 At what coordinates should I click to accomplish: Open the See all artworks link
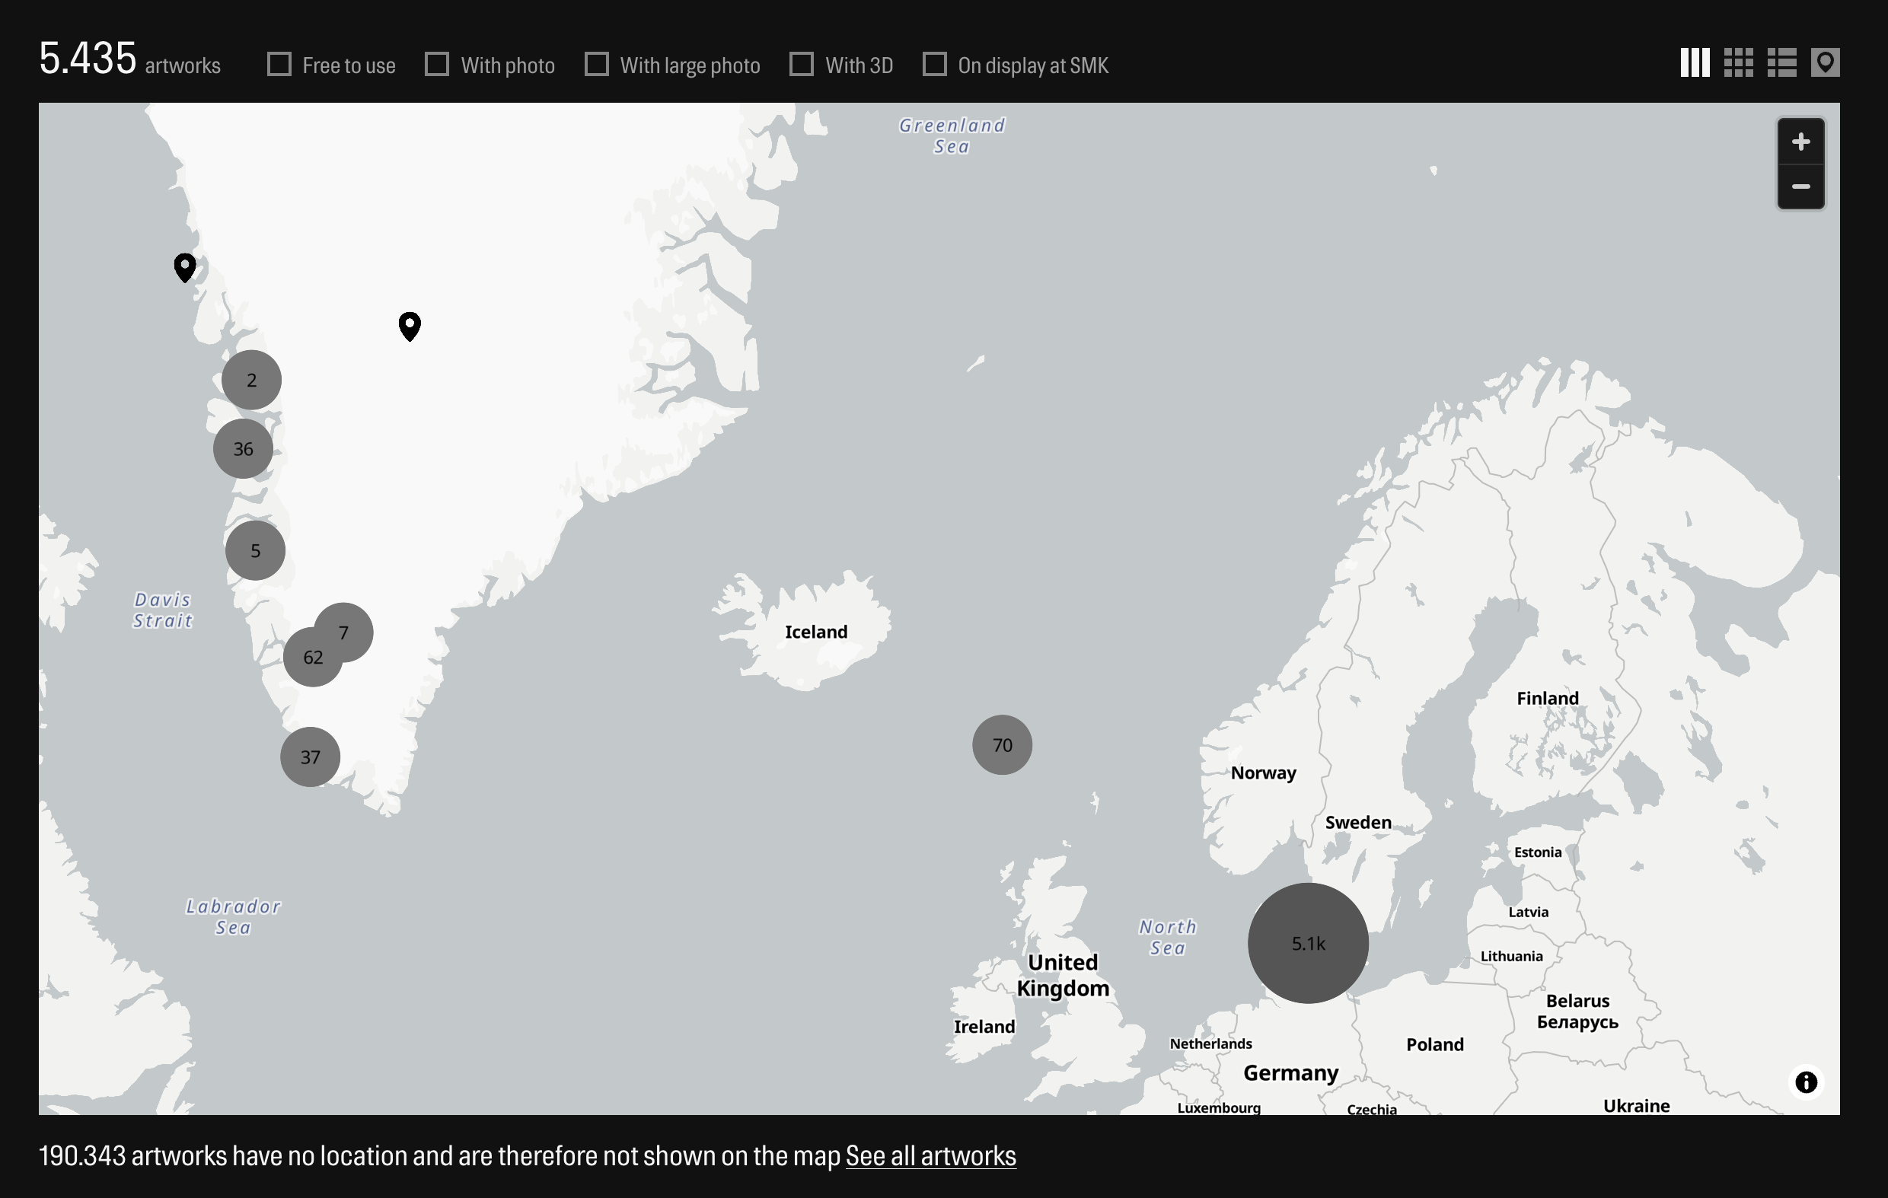(930, 1155)
